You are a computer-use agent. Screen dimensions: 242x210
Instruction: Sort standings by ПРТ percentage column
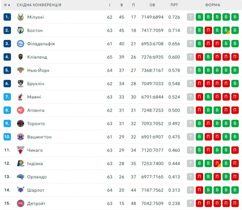[174, 4]
